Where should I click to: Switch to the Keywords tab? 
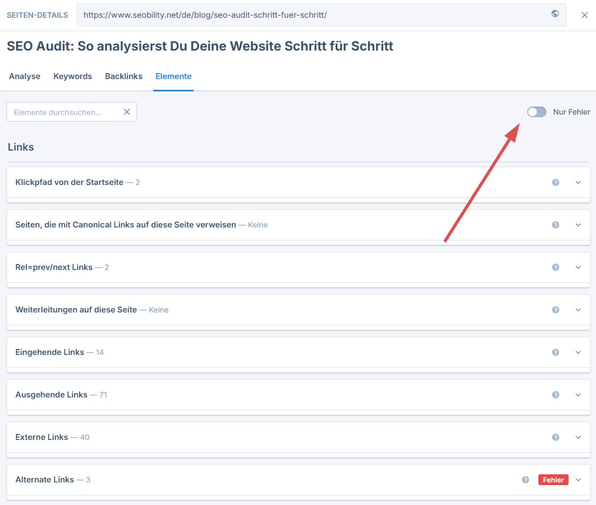coord(73,76)
